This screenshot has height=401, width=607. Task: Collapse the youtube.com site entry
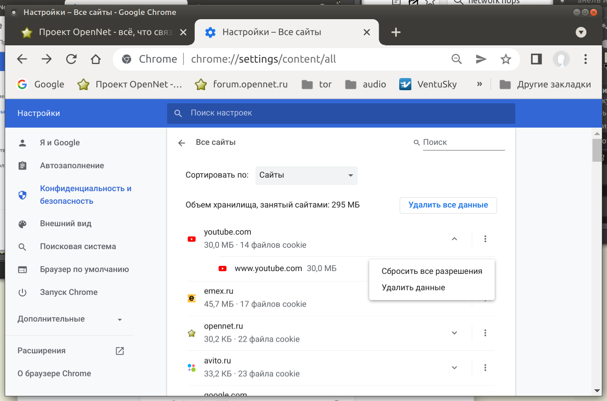[454, 239]
